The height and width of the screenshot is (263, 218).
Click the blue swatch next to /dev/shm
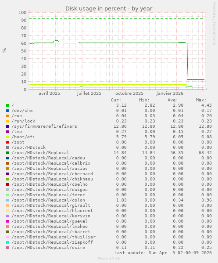coord(7,111)
